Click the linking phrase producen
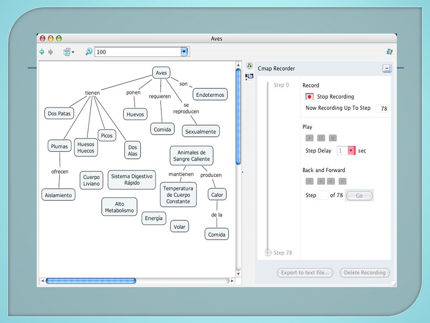The width and height of the screenshot is (430, 323). tap(211, 175)
